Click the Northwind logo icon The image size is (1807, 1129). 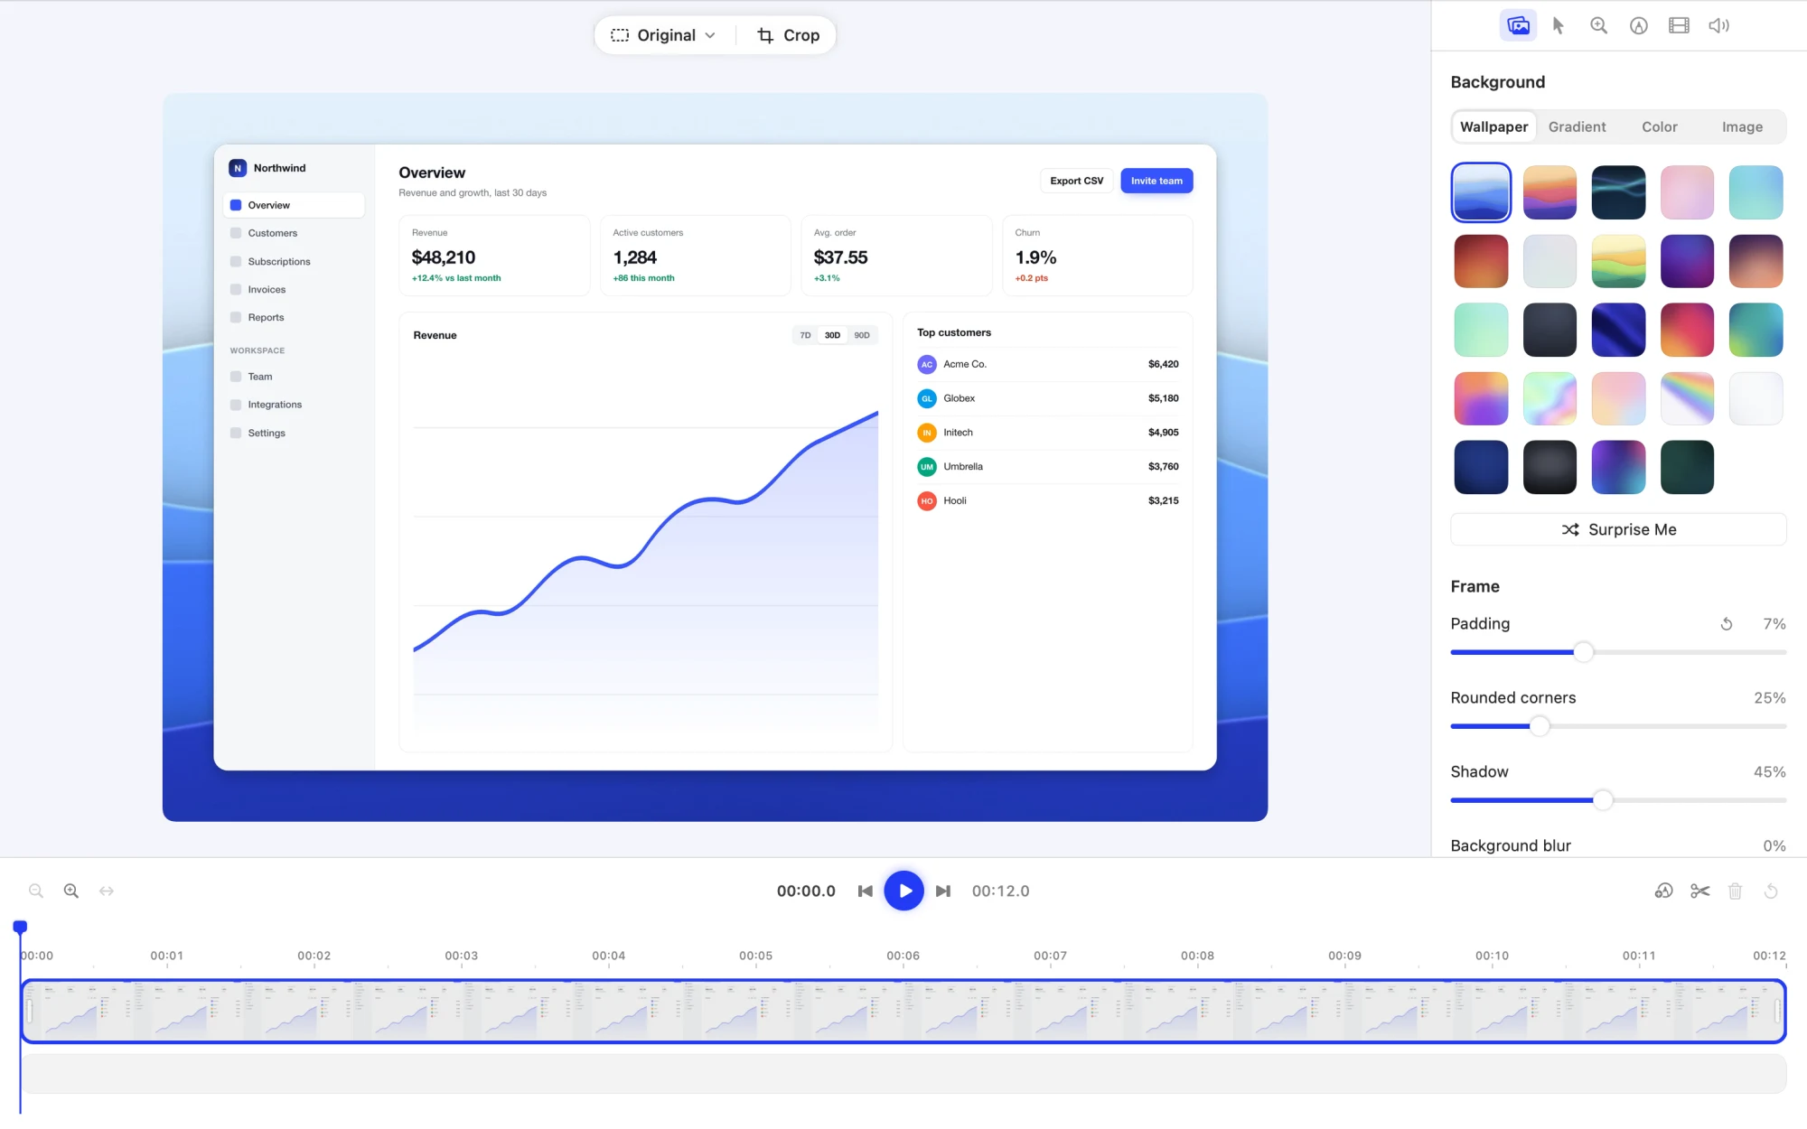(238, 168)
